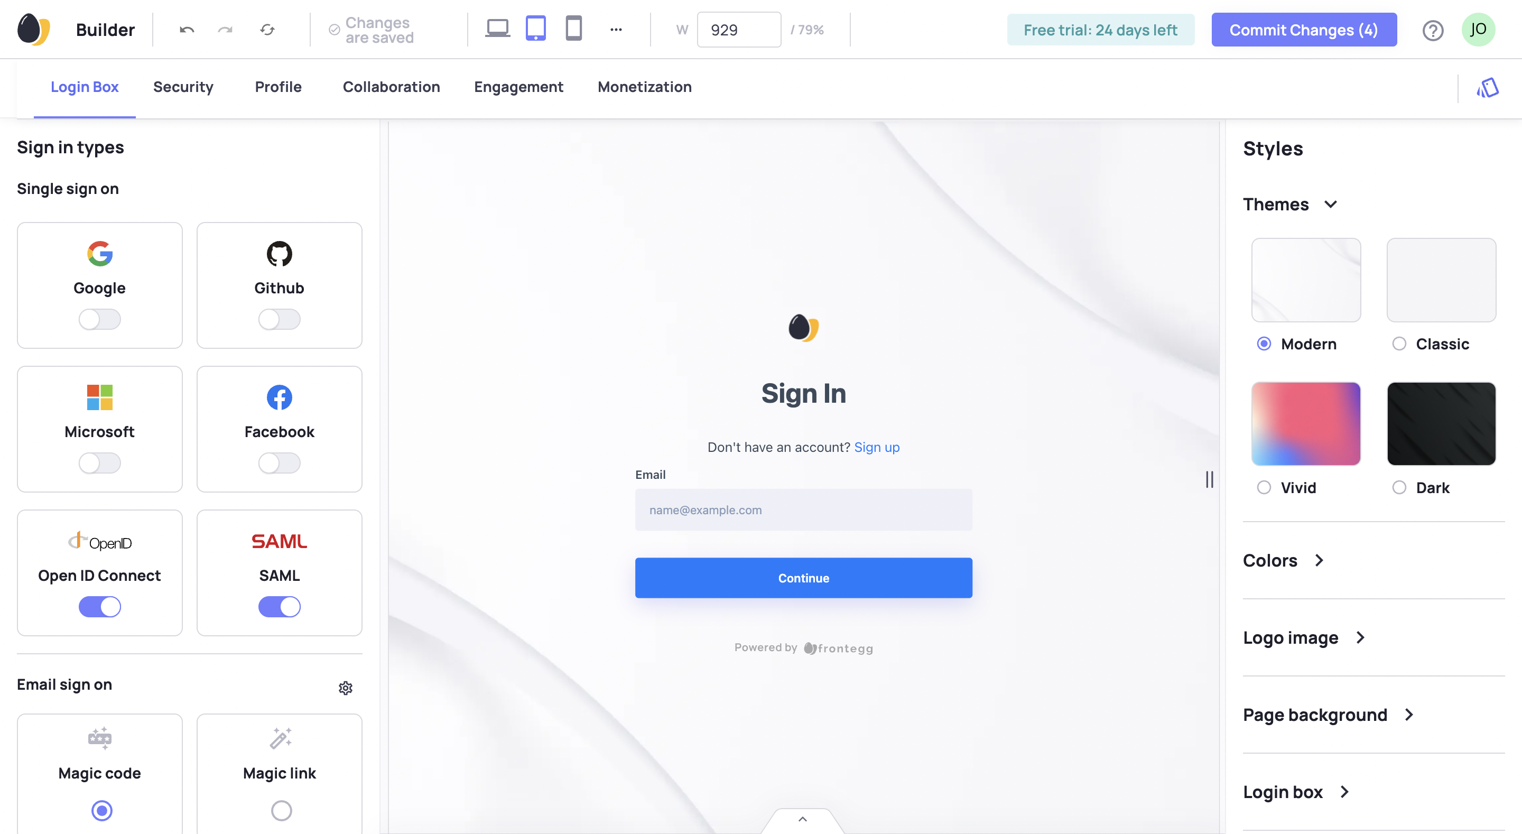Switch to mobile phone preview icon
This screenshot has height=834, width=1522.
(573, 29)
